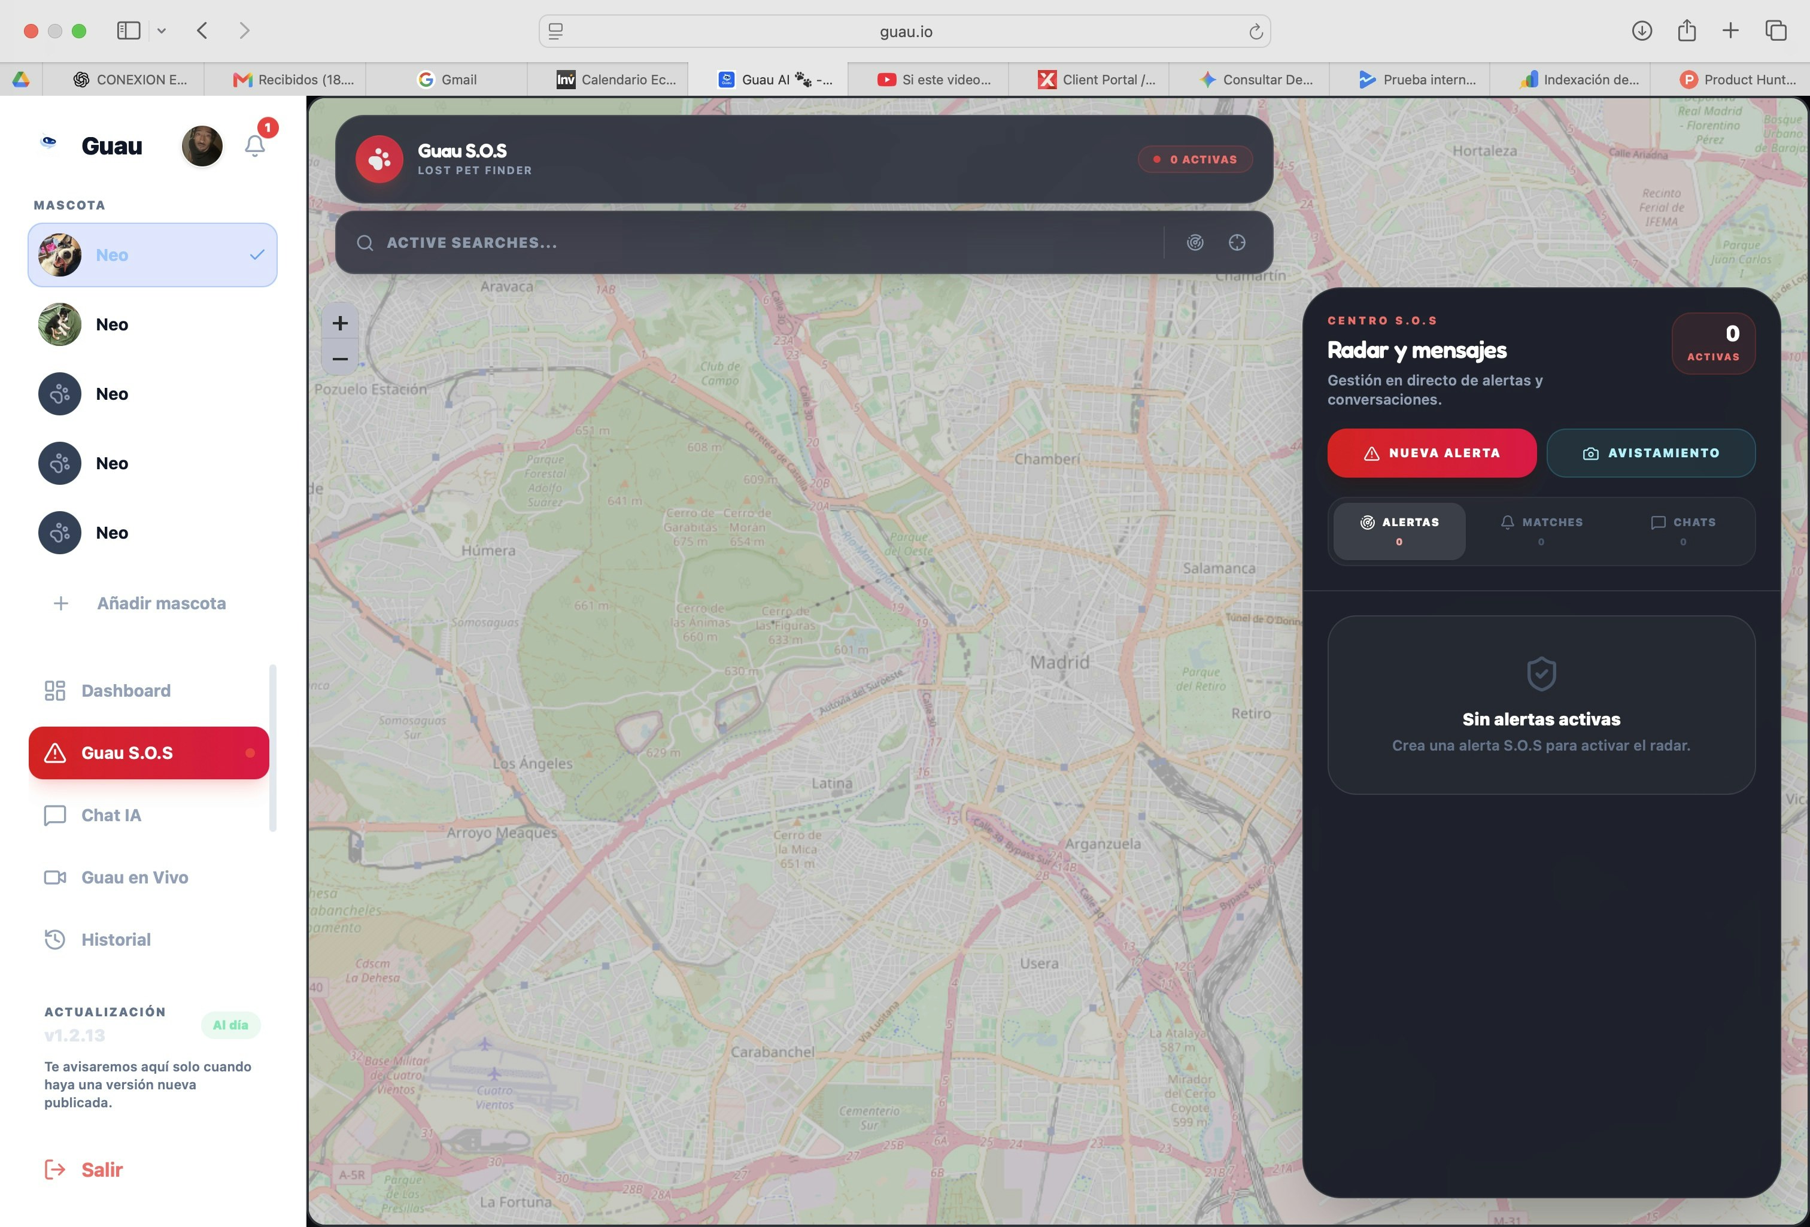Show Safari sidebar toggle icon
The height and width of the screenshot is (1227, 1810).
click(x=129, y=31)
